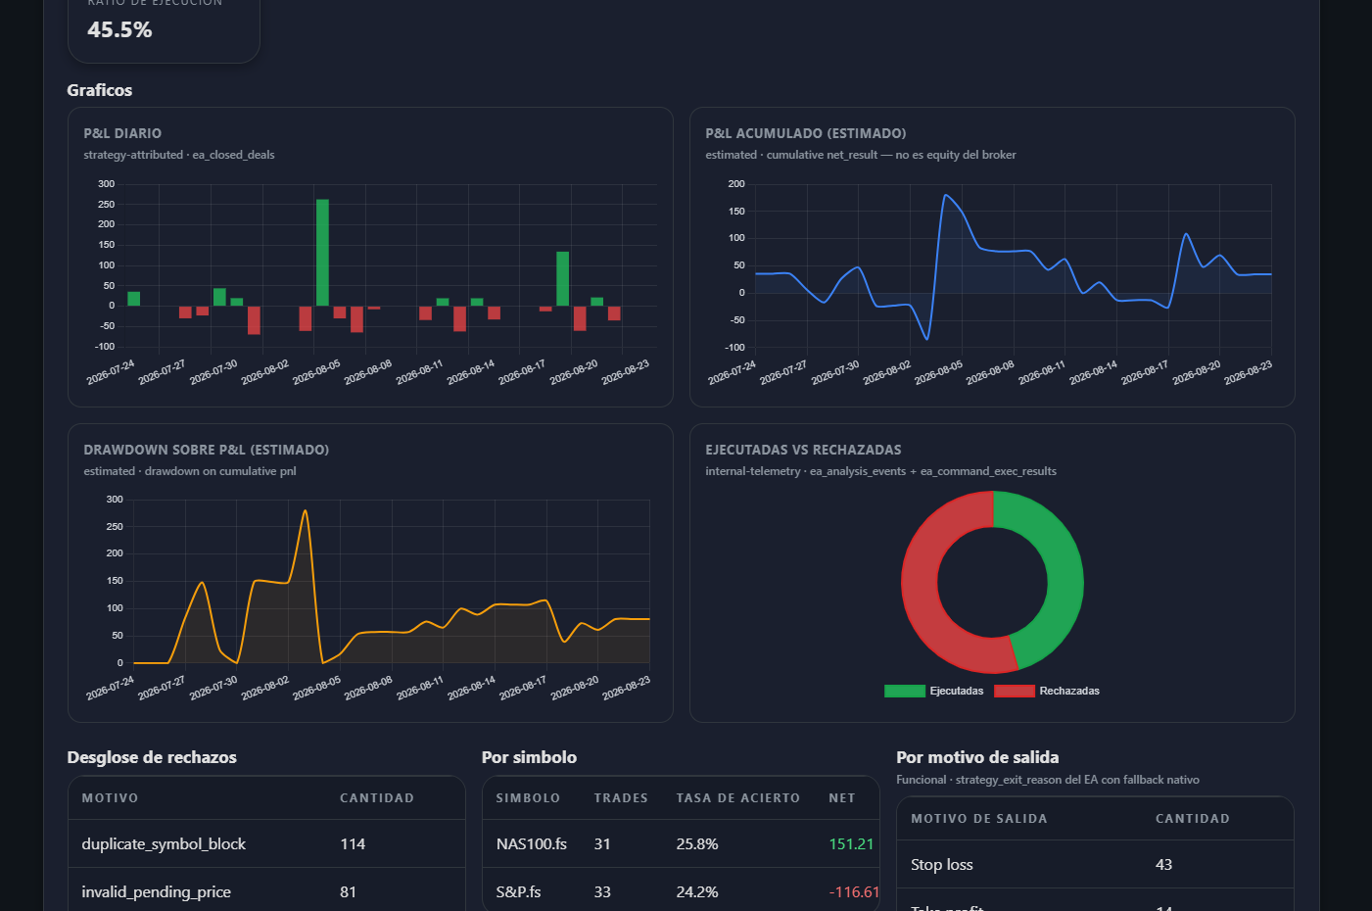Sort by the MOTIVO column header

click(x=110, y=798)
